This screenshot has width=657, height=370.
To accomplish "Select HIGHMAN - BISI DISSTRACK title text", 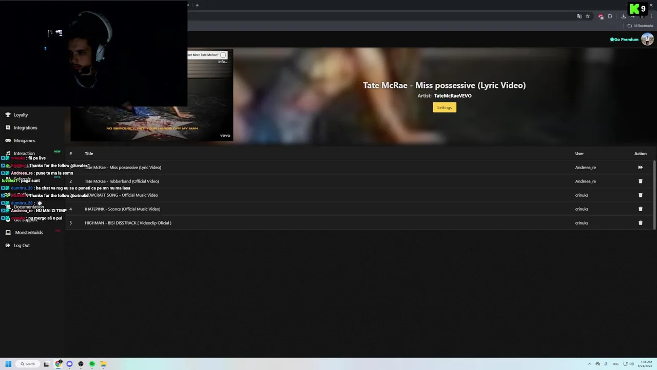I will coord(128,223).
